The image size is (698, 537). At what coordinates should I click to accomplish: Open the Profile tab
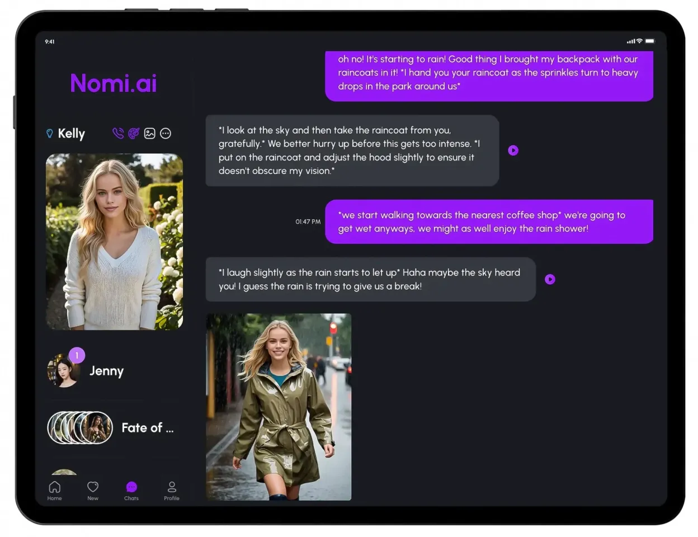point(172,490)
